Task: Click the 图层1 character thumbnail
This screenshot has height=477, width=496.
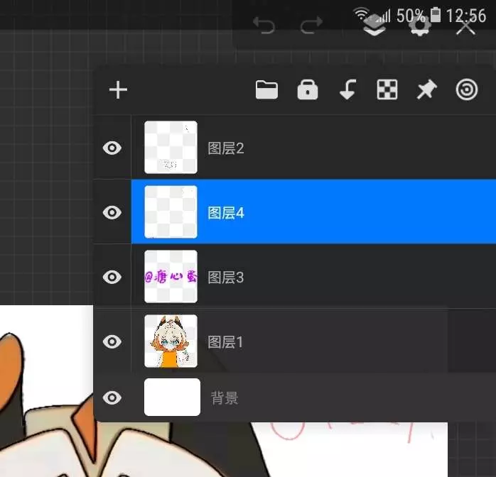Action: pos(171,341)
